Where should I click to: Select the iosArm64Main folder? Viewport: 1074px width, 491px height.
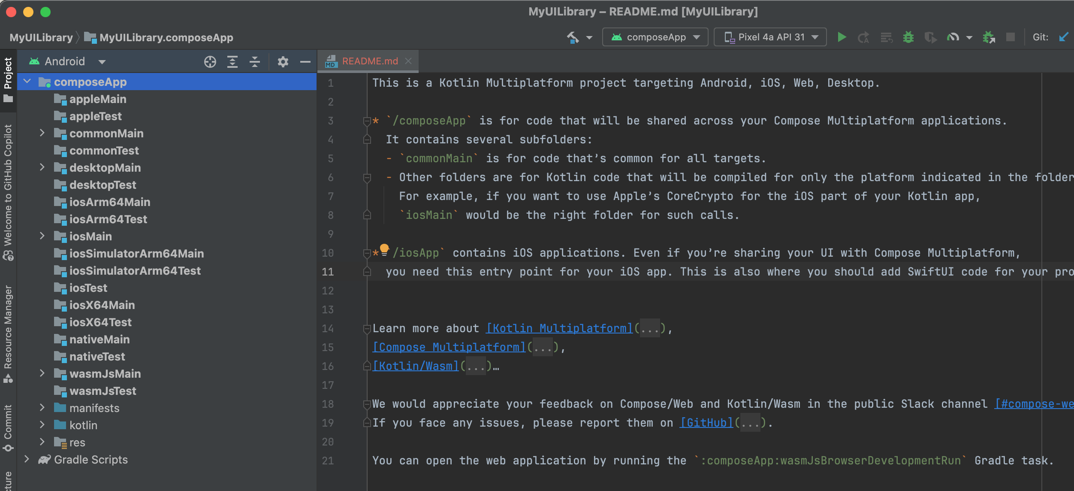coord(166,202)
